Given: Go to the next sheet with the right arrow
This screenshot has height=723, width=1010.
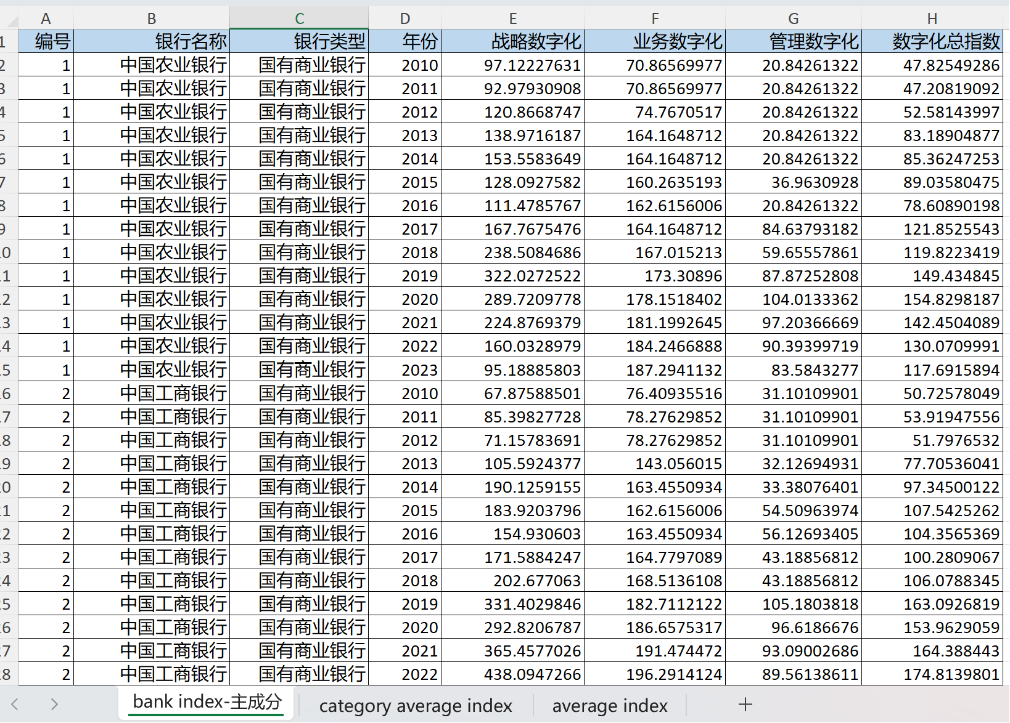Looking at the screenshot, I should click(54, 705).
